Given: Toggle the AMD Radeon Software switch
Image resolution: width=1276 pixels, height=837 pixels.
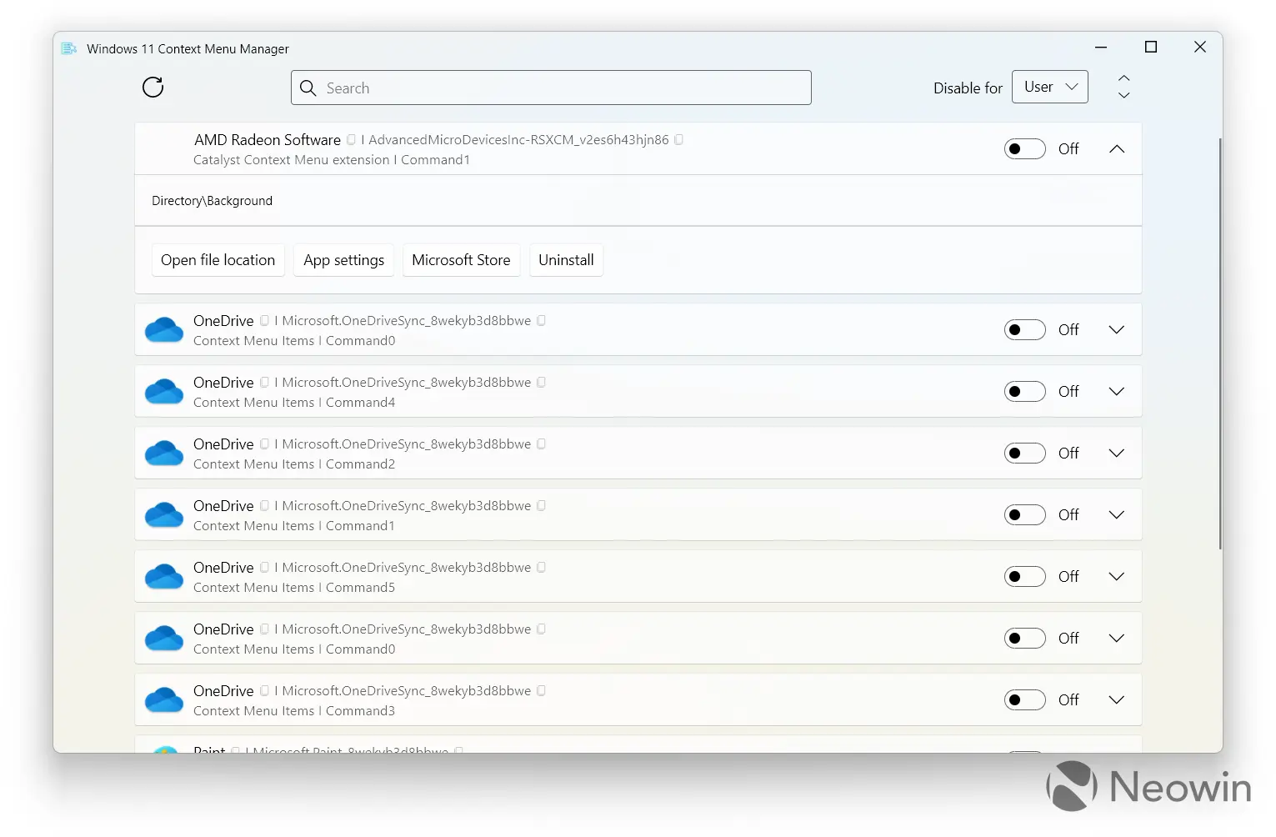Looking at the screenshot, I should [1024, 149].
